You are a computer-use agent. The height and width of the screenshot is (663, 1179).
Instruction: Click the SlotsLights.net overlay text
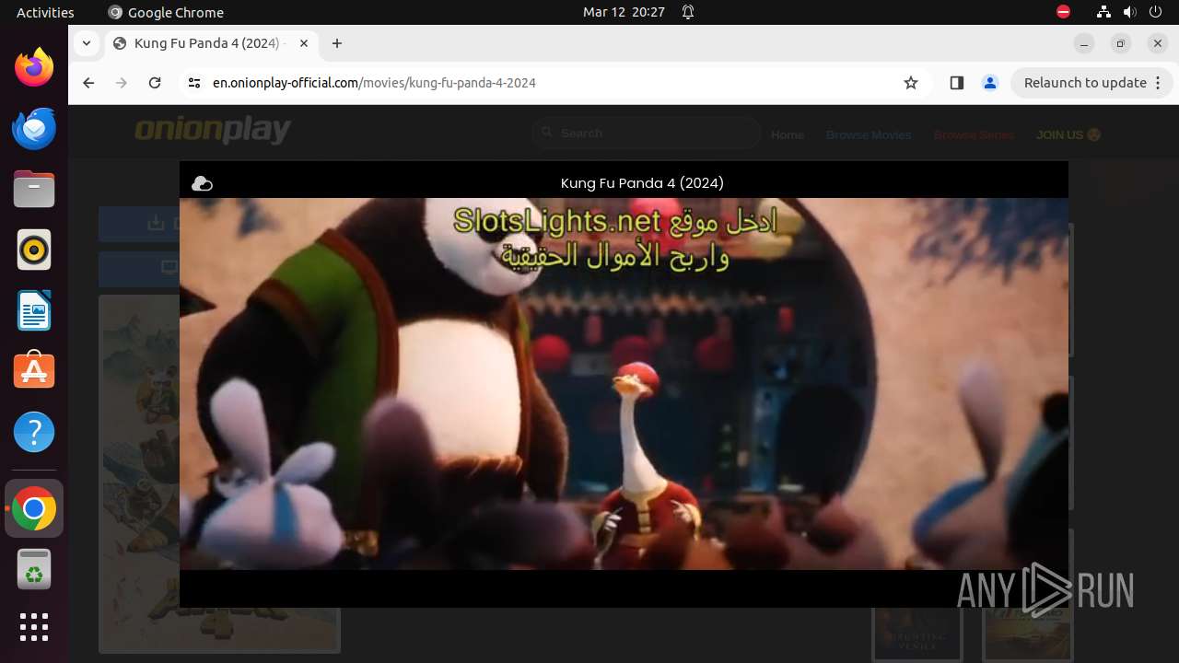[616, 237]
